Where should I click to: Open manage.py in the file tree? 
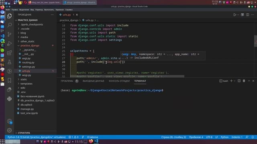27,109
